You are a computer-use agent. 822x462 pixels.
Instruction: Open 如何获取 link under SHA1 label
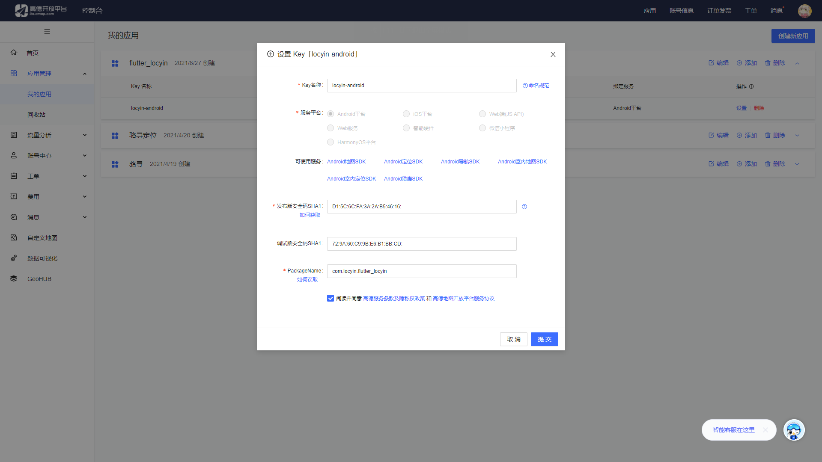point(310,215)
